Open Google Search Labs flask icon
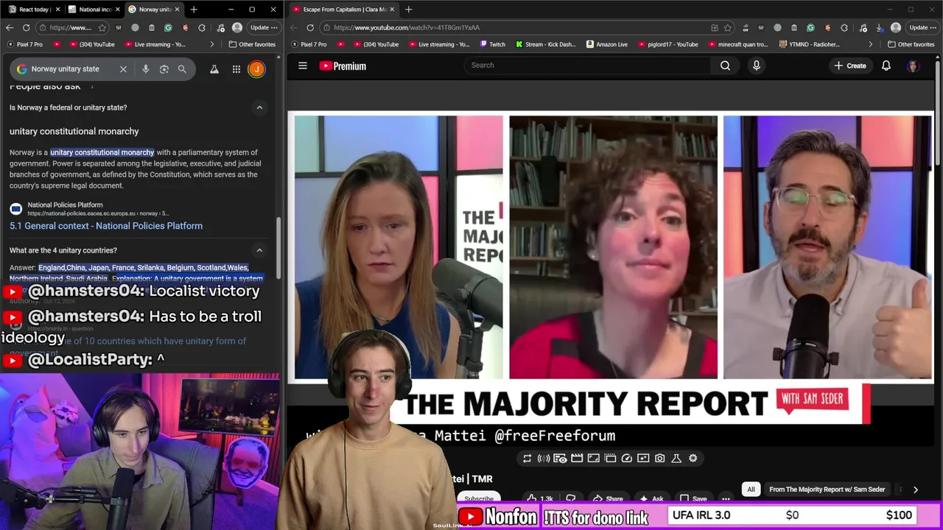943x530 pixels. [x=214, y=69]
